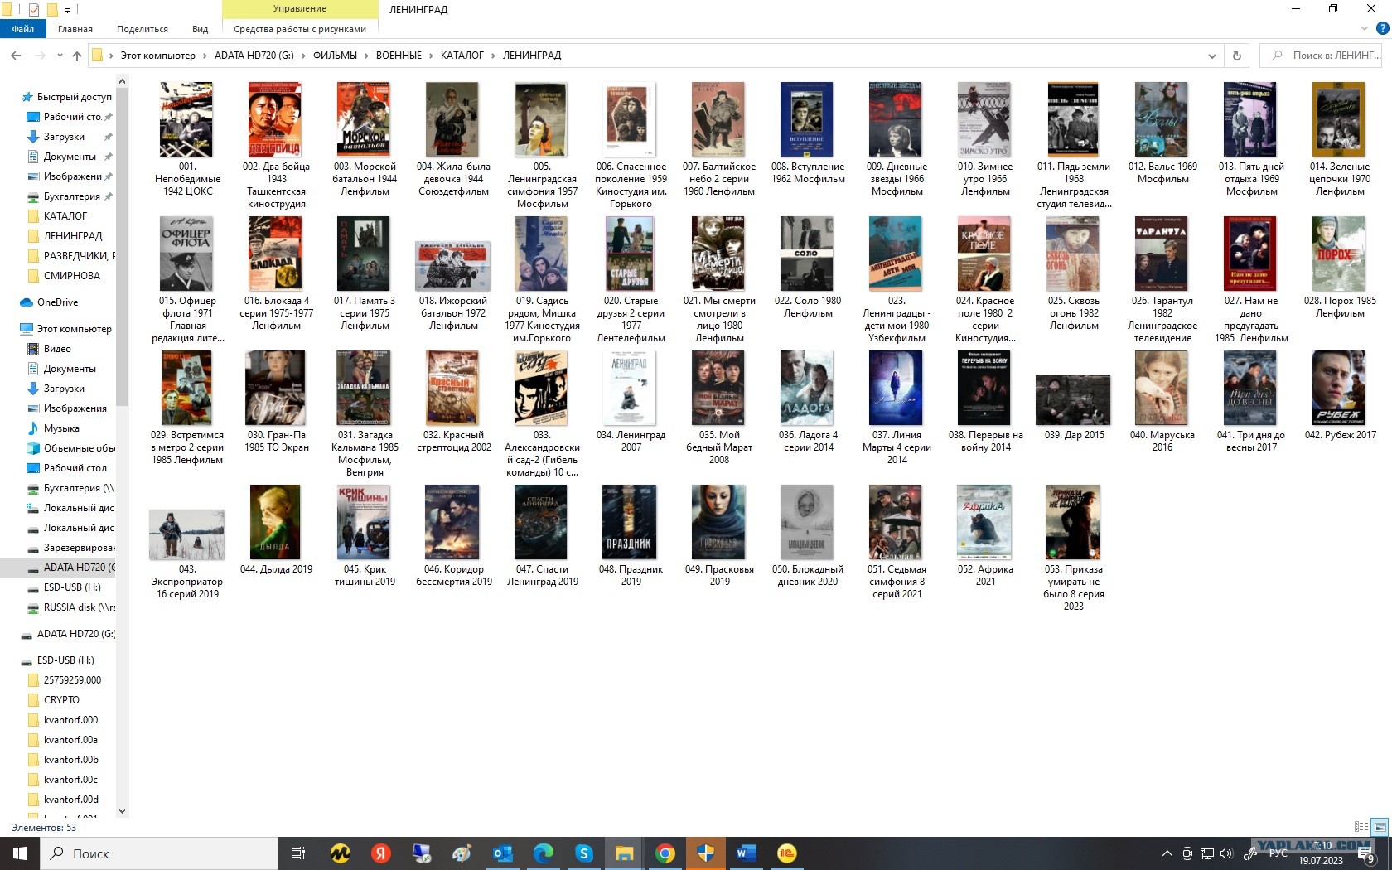Open address bar history dropdown

point(1212,56)
